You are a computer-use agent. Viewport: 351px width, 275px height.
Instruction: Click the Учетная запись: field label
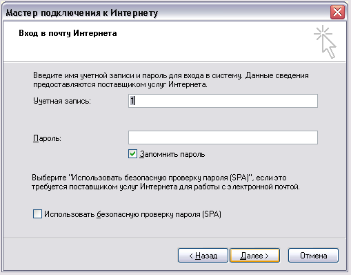(x=62, y=101)
